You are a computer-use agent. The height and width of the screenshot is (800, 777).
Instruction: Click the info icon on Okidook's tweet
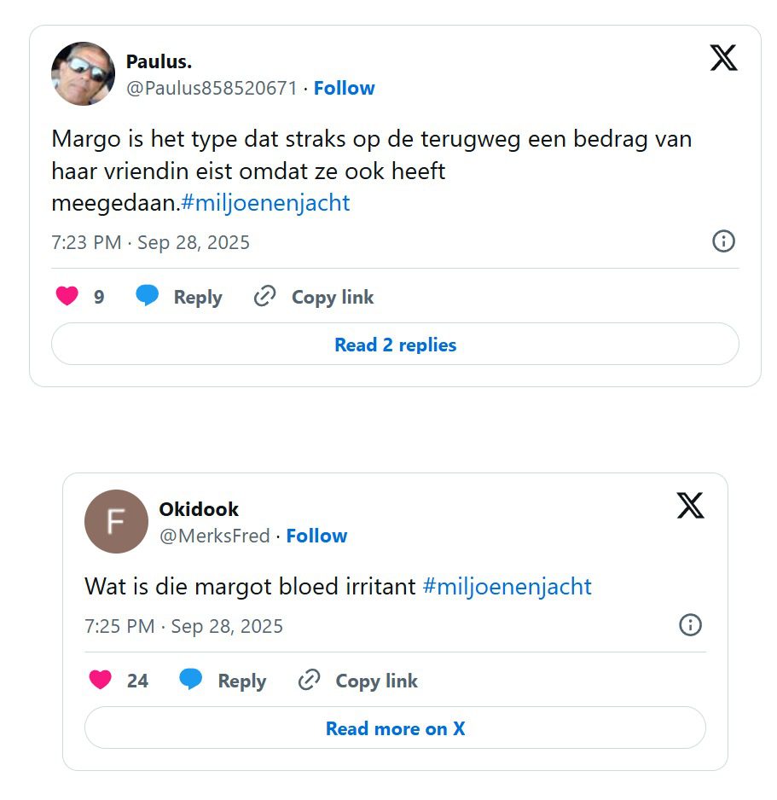(690, 625)
